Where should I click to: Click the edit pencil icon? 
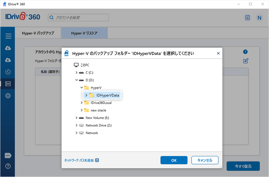tap(246, 61)
